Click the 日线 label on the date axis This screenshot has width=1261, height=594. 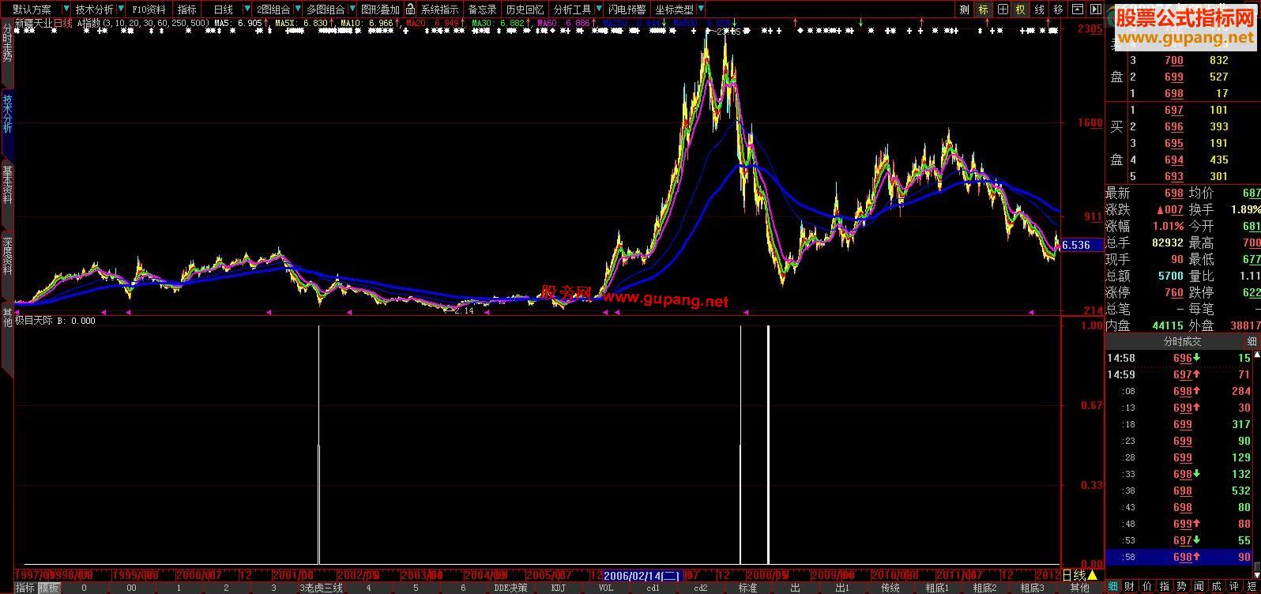point(1073,575)
